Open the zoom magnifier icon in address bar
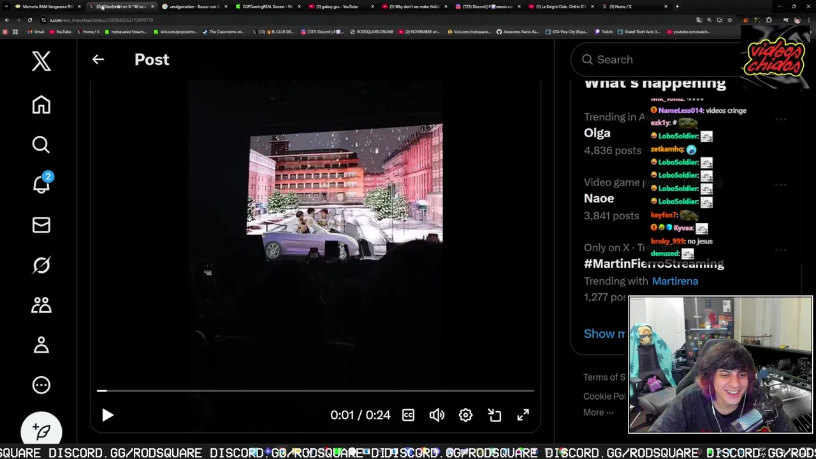This screenshot has height=459, width=816. click(x=709, y=20)
